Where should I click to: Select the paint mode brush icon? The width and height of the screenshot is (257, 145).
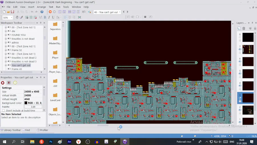coord(21,17)
